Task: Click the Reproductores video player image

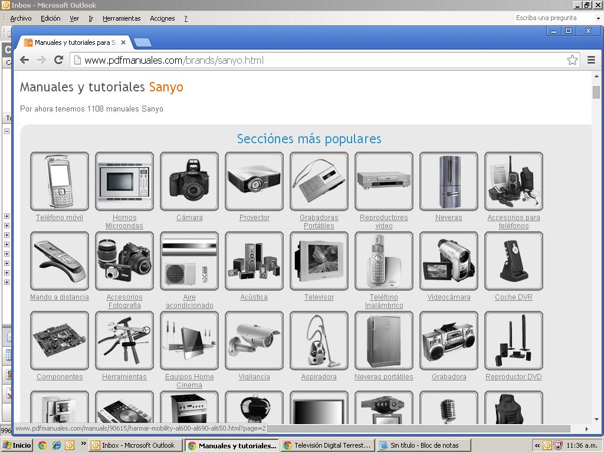Action: (383, 181)
